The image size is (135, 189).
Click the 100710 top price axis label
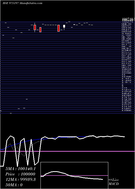tap(128, 19)
